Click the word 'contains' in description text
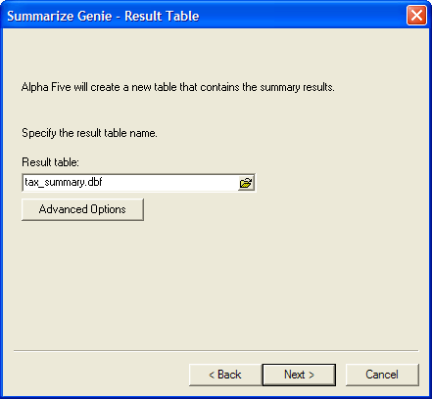The height and width of the screenshot is (399, 432). [219, 87]
